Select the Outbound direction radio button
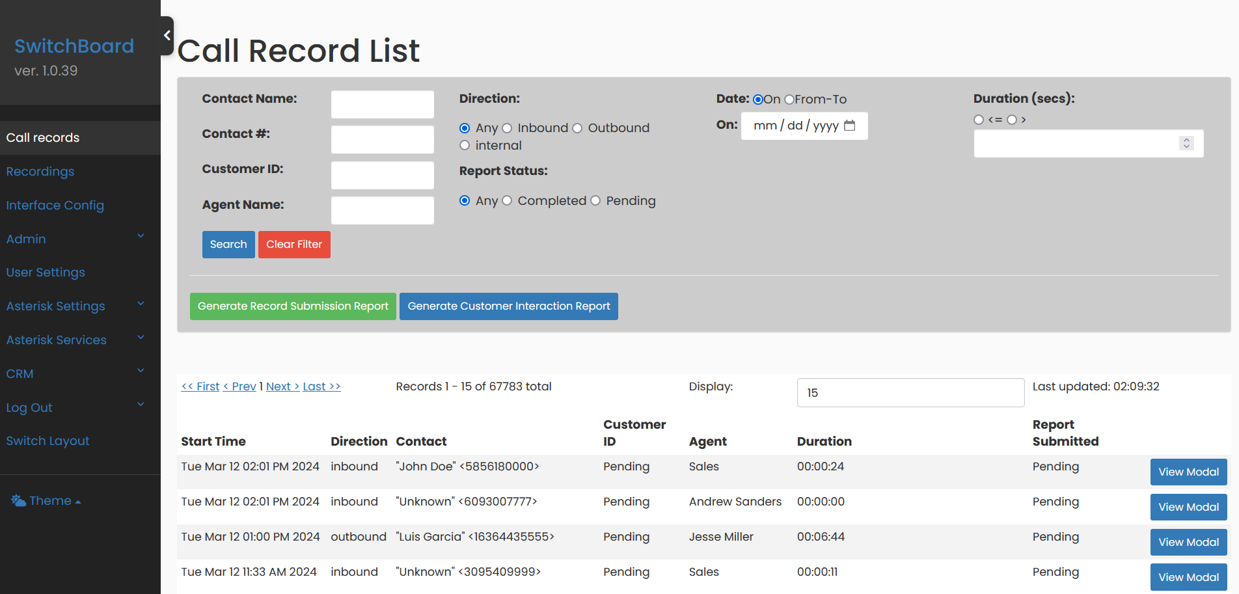 point(577,128)
